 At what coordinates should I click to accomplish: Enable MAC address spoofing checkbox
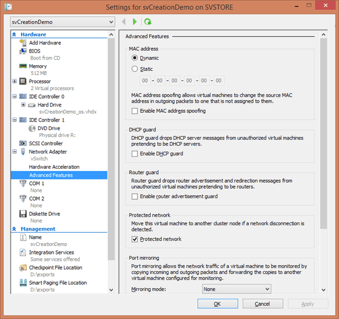135,111
